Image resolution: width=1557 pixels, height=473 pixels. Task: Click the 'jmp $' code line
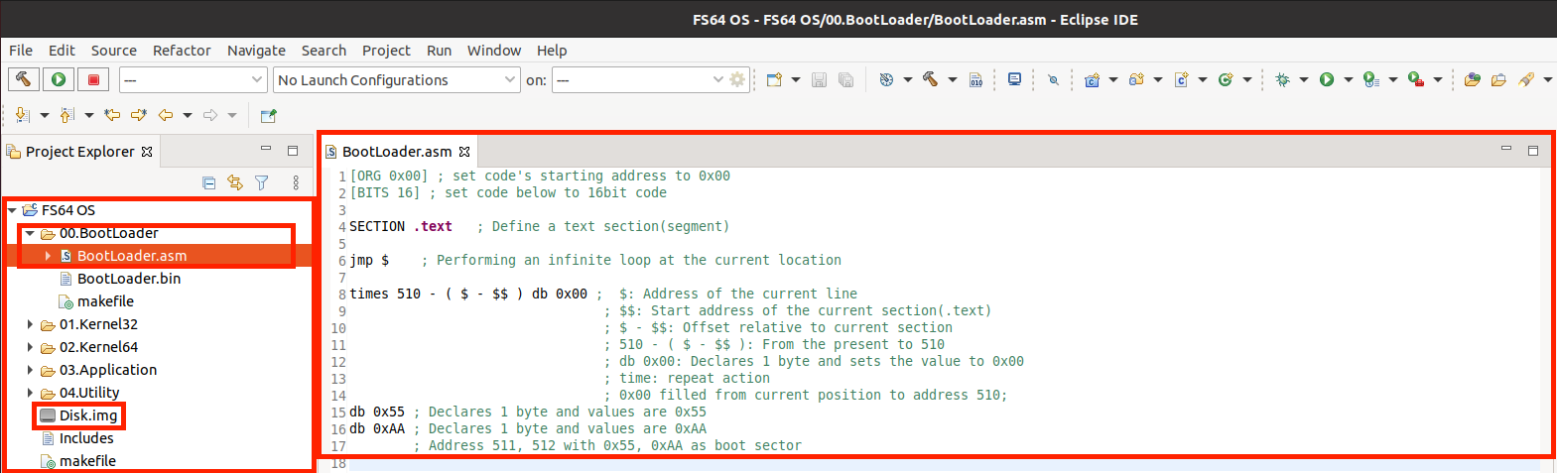tap(369, 260)
